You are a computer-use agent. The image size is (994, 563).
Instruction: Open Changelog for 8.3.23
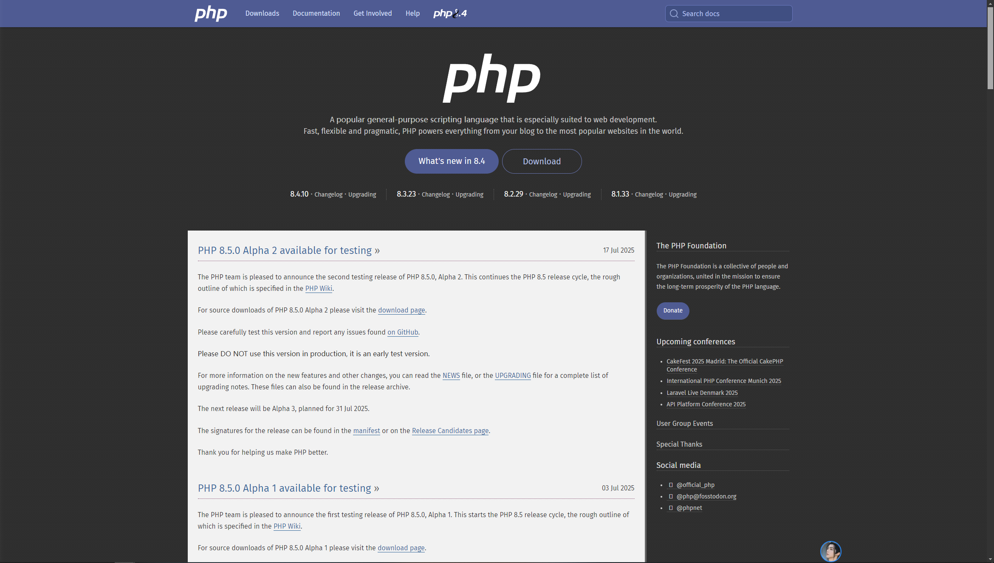pos(436,194)
